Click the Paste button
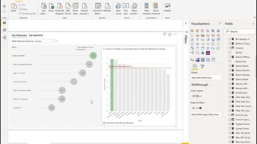The height and width of the screenshot is (144, 257). [x=14, y=8]
